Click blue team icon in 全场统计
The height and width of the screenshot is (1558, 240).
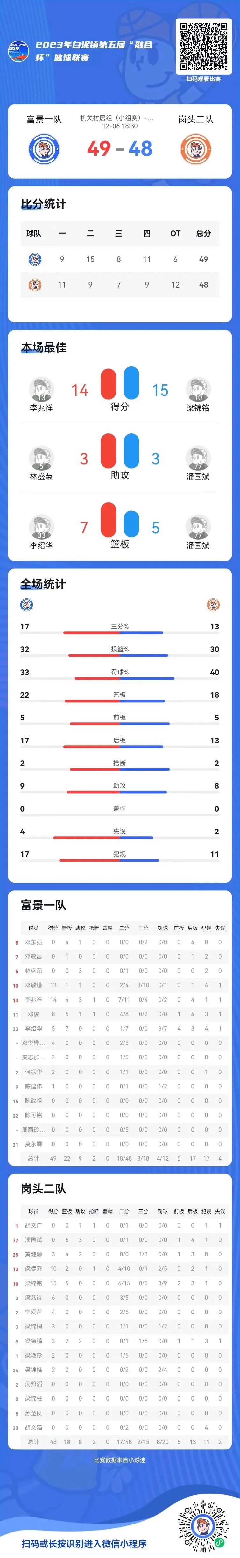[26, 604]
